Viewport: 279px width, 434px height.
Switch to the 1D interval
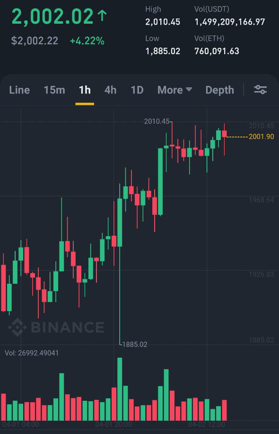(137, 90)
